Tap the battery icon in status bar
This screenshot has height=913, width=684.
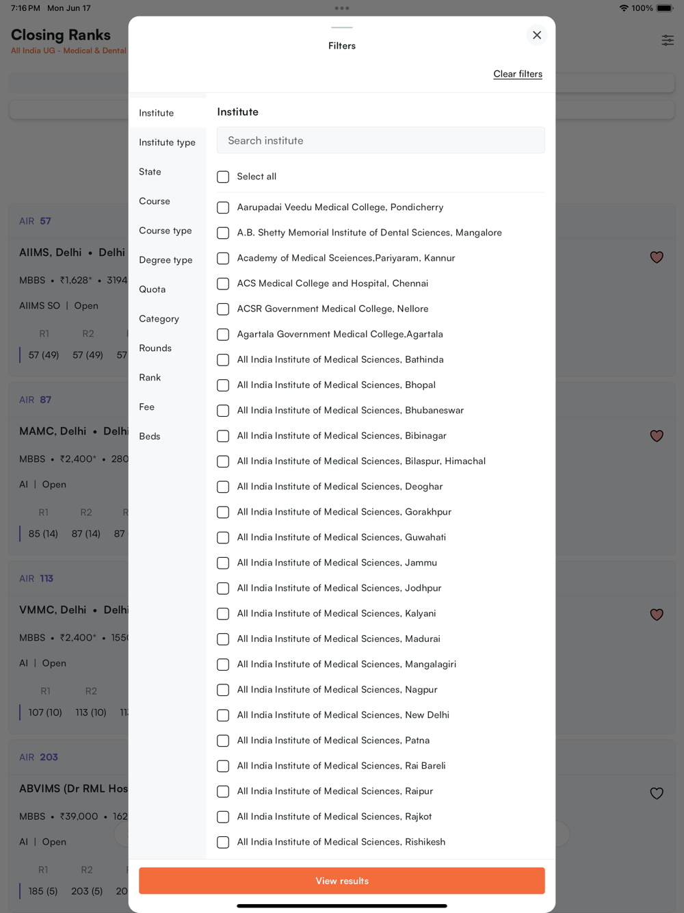click(x=665, y=8)
